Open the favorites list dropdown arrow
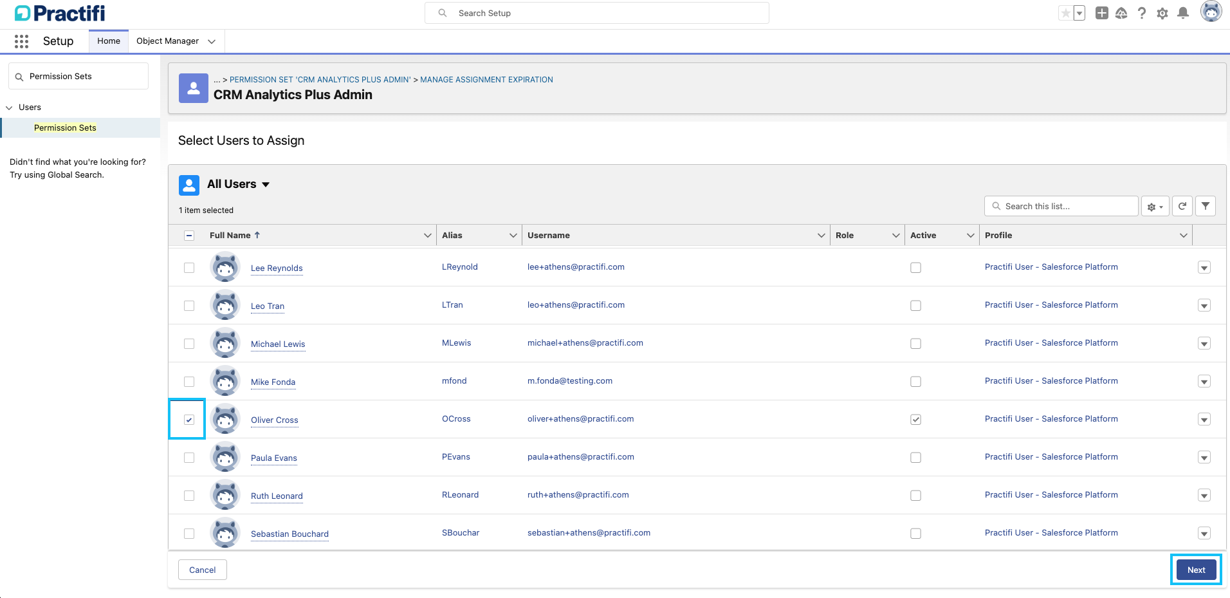Viewport: 1230px width, 598px height. pyautogui.click(x=1079, y=13)
